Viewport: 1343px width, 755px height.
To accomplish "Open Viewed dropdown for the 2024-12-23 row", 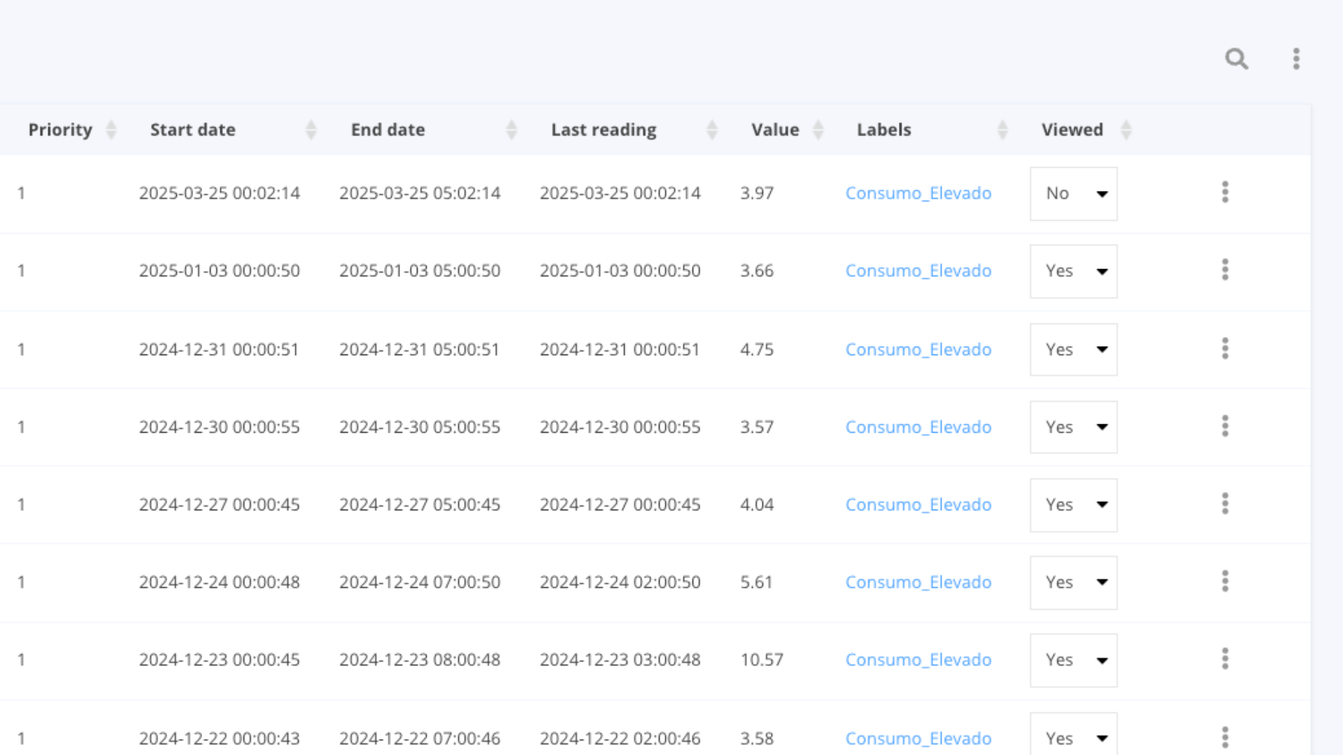I will [1074, 660].
